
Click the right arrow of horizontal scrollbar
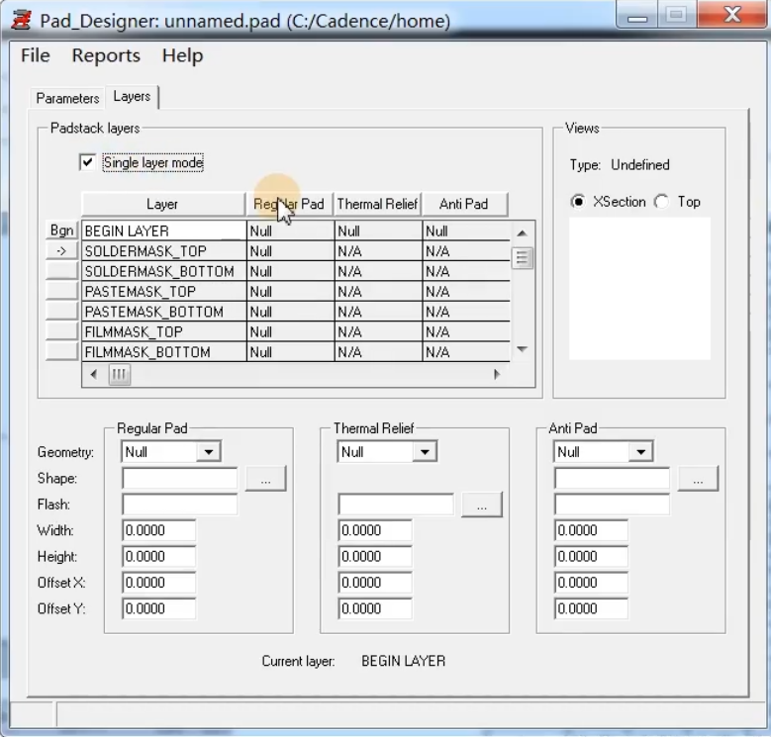tap(497, 374)
